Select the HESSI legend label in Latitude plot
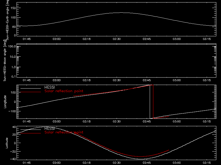 tap(49, 128)
